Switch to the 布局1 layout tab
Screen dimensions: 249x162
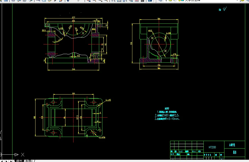[x=29, y=161]
